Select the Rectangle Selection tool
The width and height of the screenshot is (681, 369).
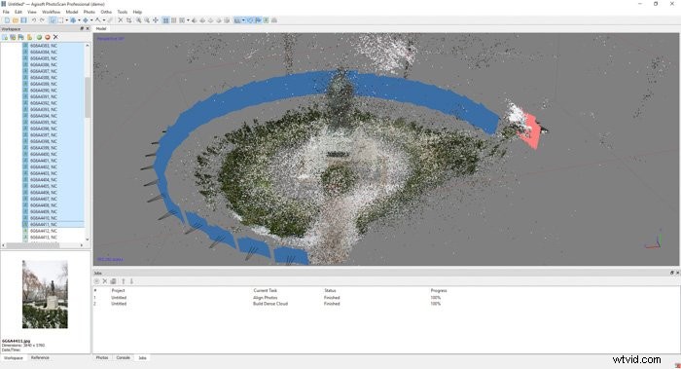click(60, 20)
